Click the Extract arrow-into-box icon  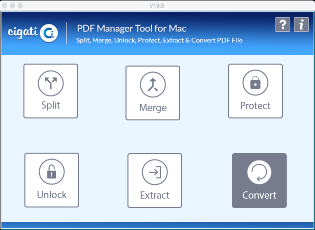pos(155,172)
